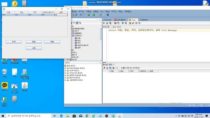The height and width of the screenshot is (118, 210).
Task: Open Mail app from taskbar
Action: pos(81,116)
